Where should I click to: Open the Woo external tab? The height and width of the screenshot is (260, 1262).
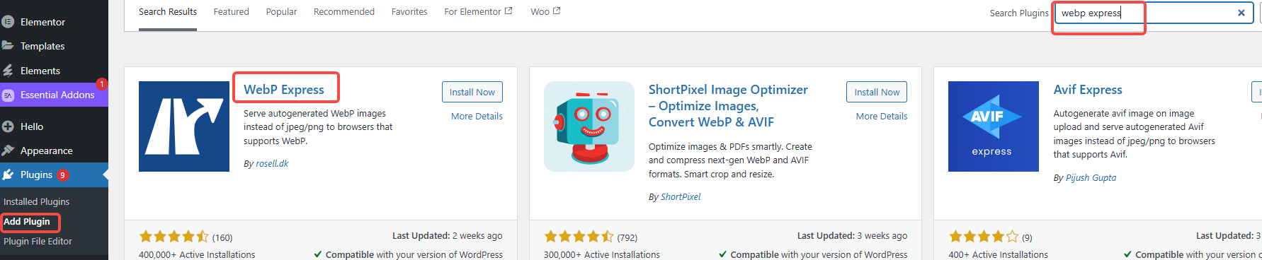545,12
